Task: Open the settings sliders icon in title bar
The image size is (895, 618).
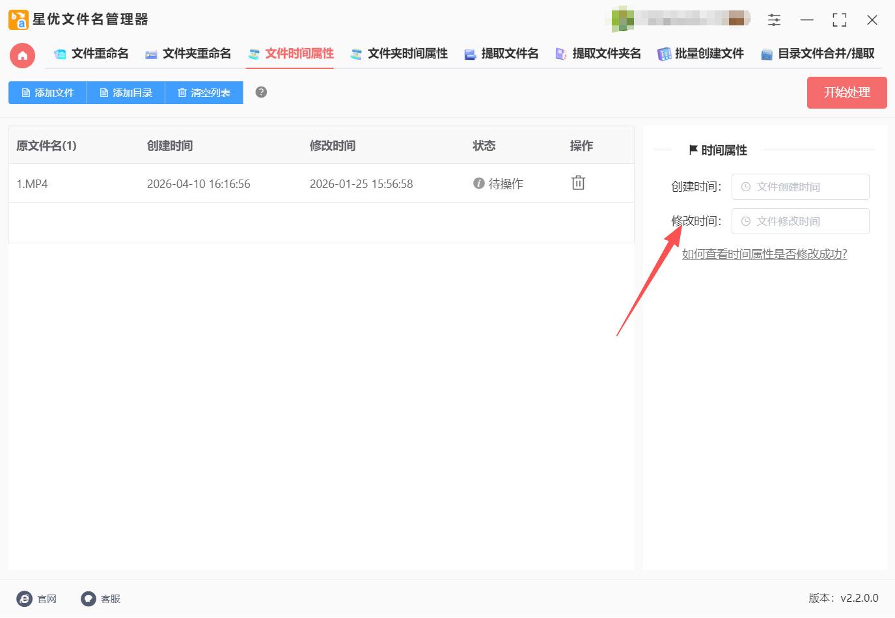Action: 774,20
